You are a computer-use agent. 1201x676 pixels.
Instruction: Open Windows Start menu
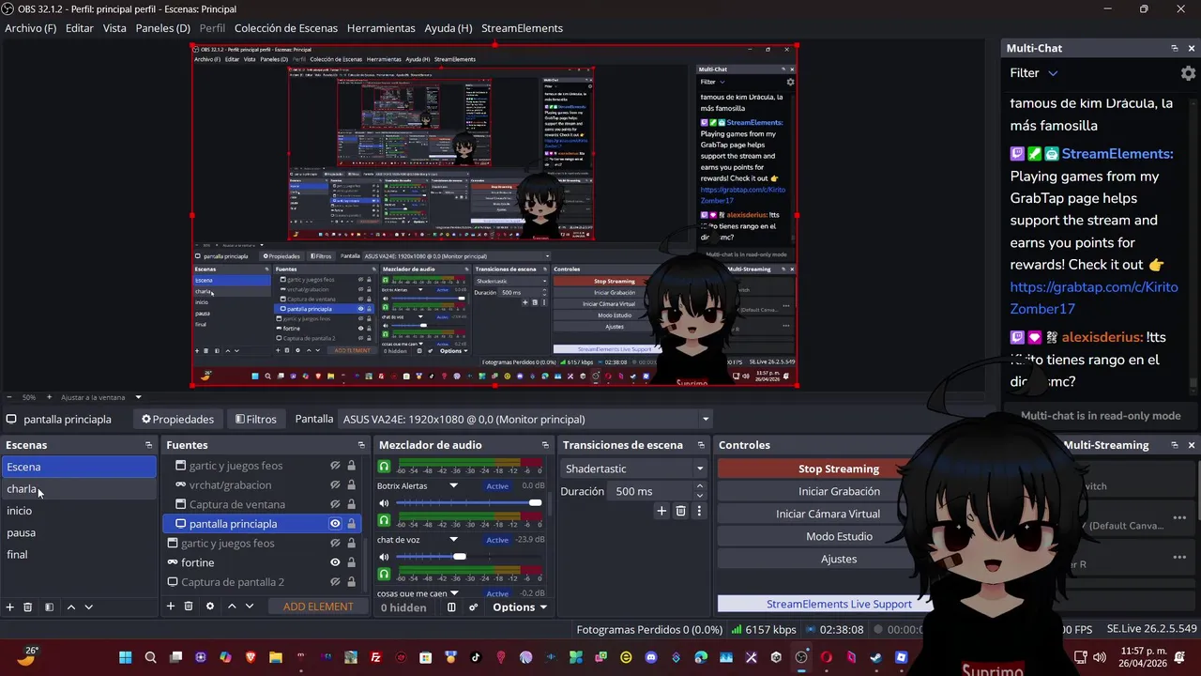pyautogui.click(x=126, y=657)
